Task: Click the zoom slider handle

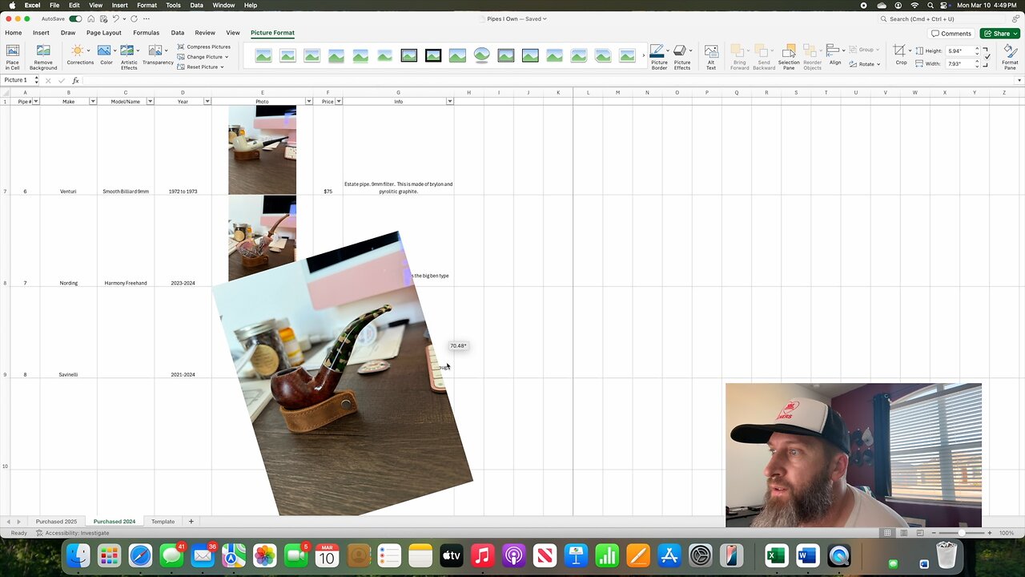Action: (962, 533)
